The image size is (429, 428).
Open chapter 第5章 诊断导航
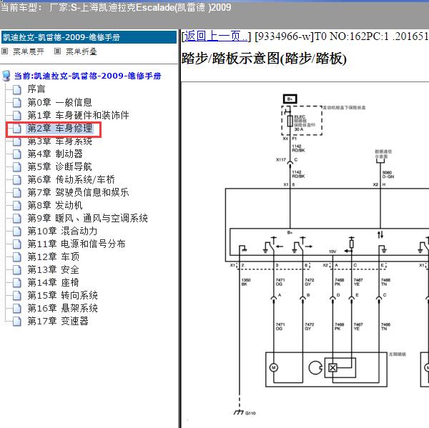click(x=59, y=166)
